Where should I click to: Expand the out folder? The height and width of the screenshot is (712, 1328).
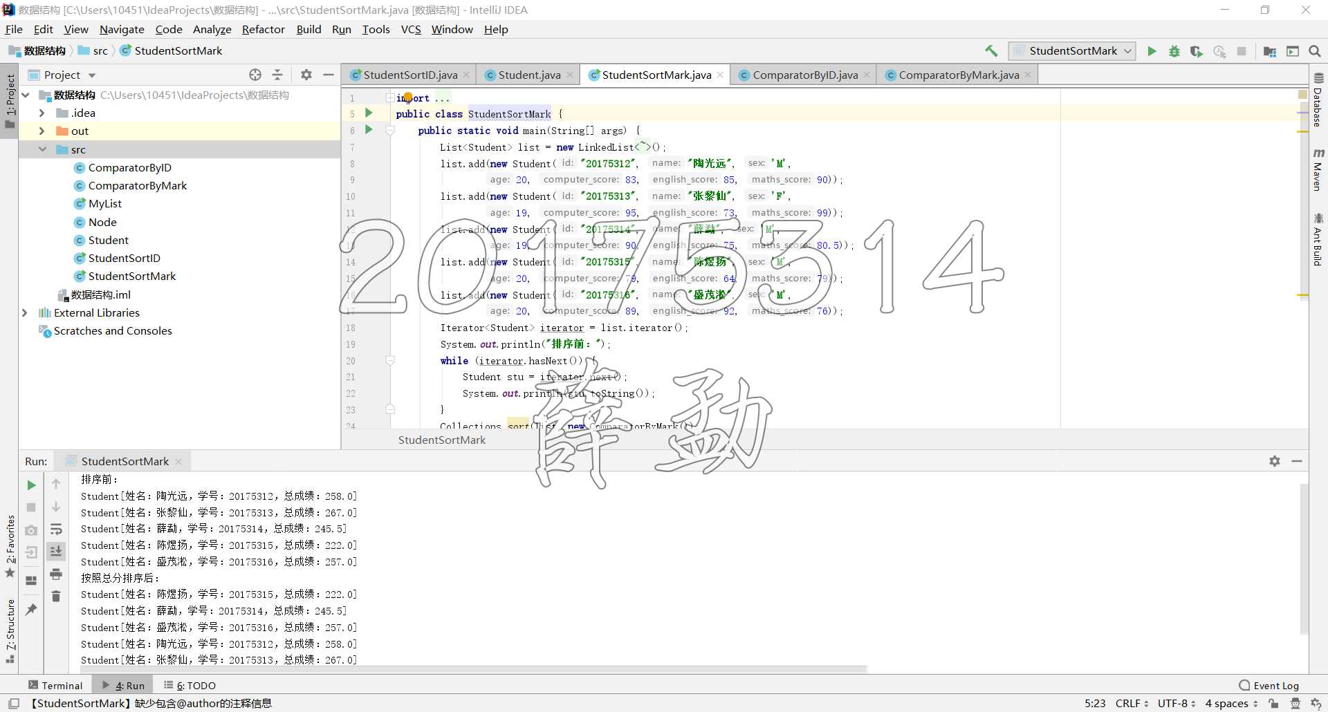pyautogui.click(x=41, y=131)
